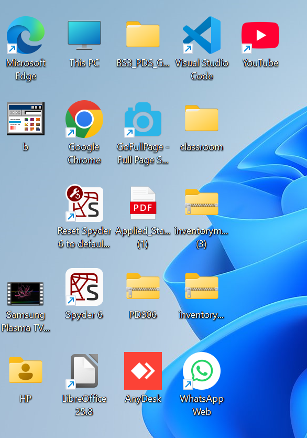This screenshot has height=438, width=307.
Task: Click the PDS06 zipped folder
Action: coord(143,286)
